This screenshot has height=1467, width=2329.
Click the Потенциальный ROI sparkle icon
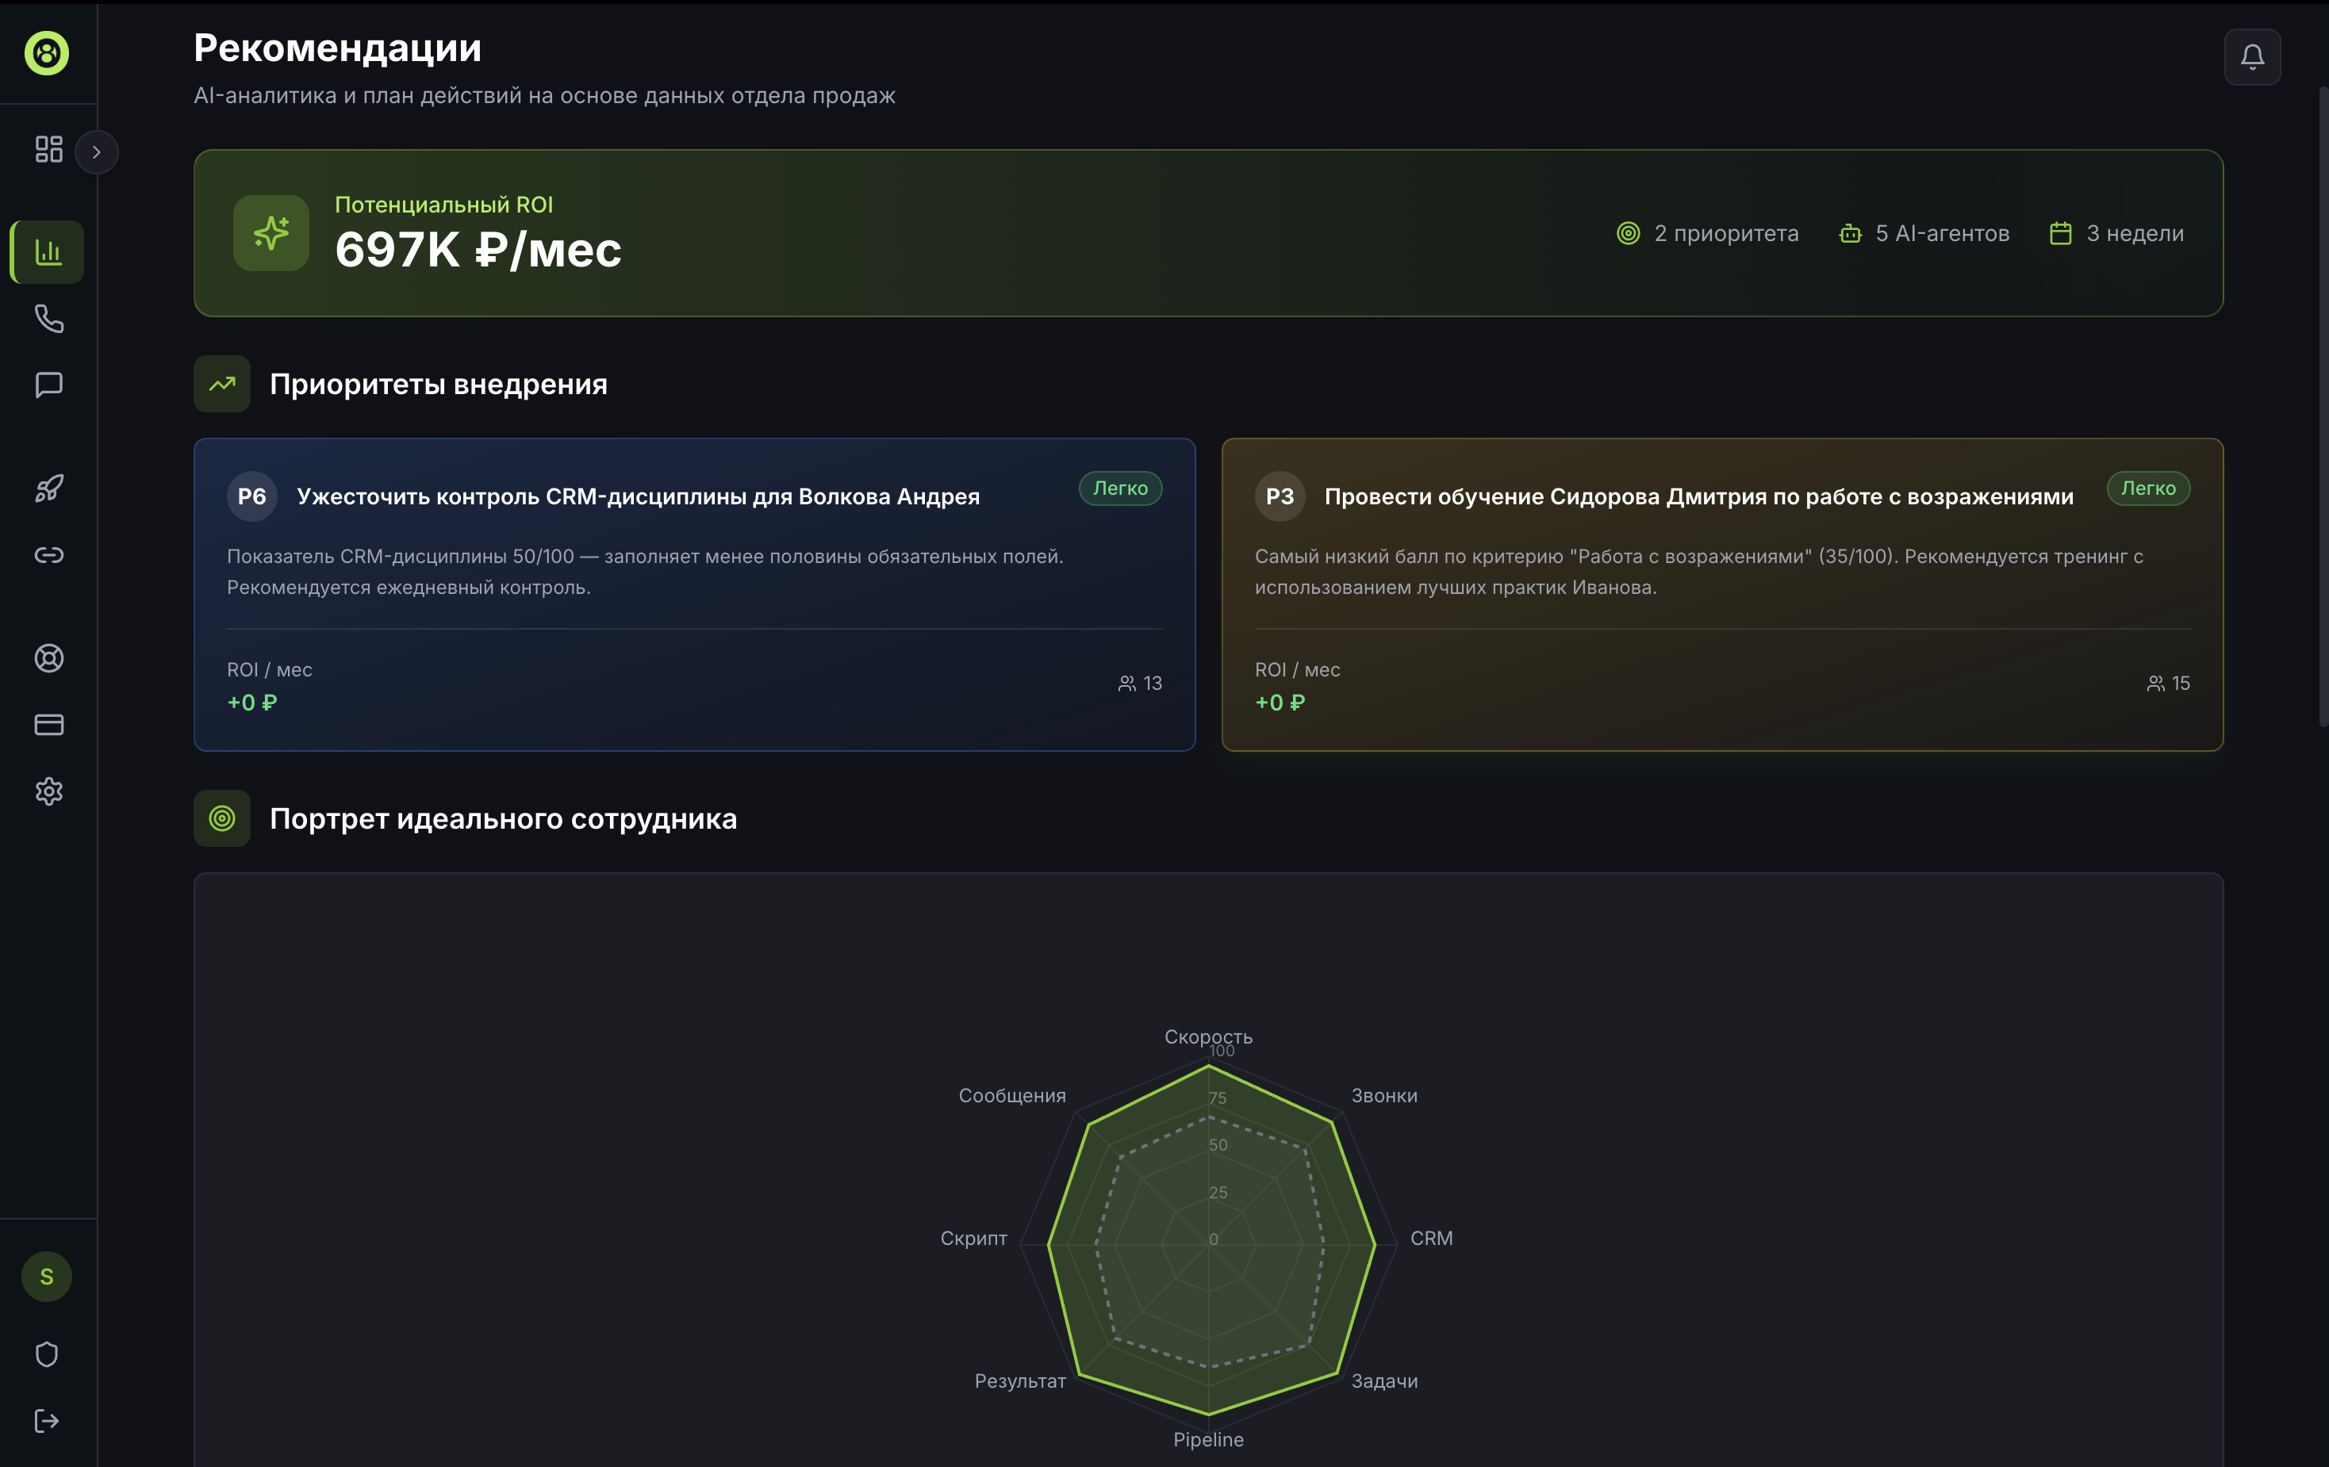(x=271, y=233)
